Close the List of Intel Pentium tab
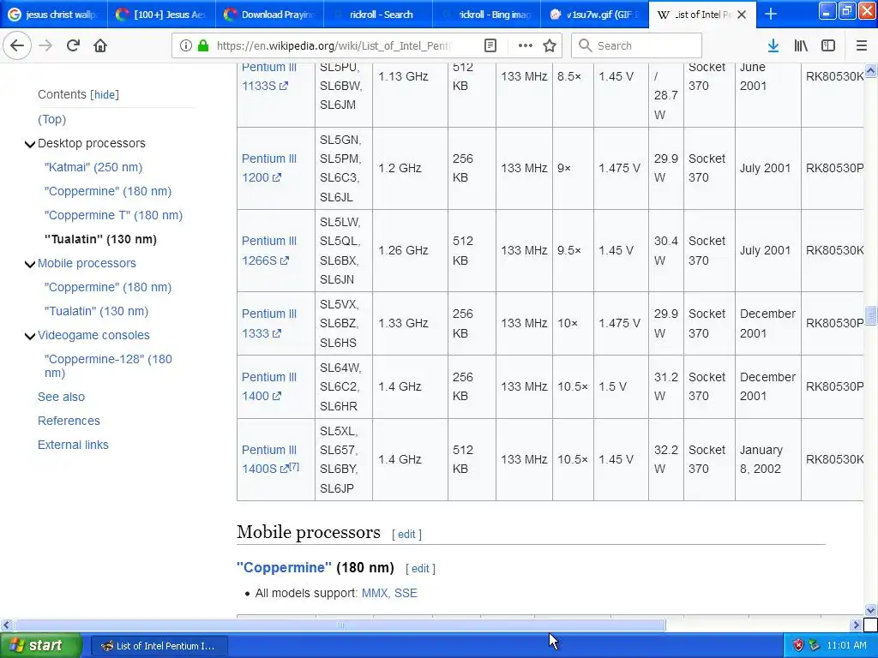Screen dimensions: 878x658 pos(742,15)
